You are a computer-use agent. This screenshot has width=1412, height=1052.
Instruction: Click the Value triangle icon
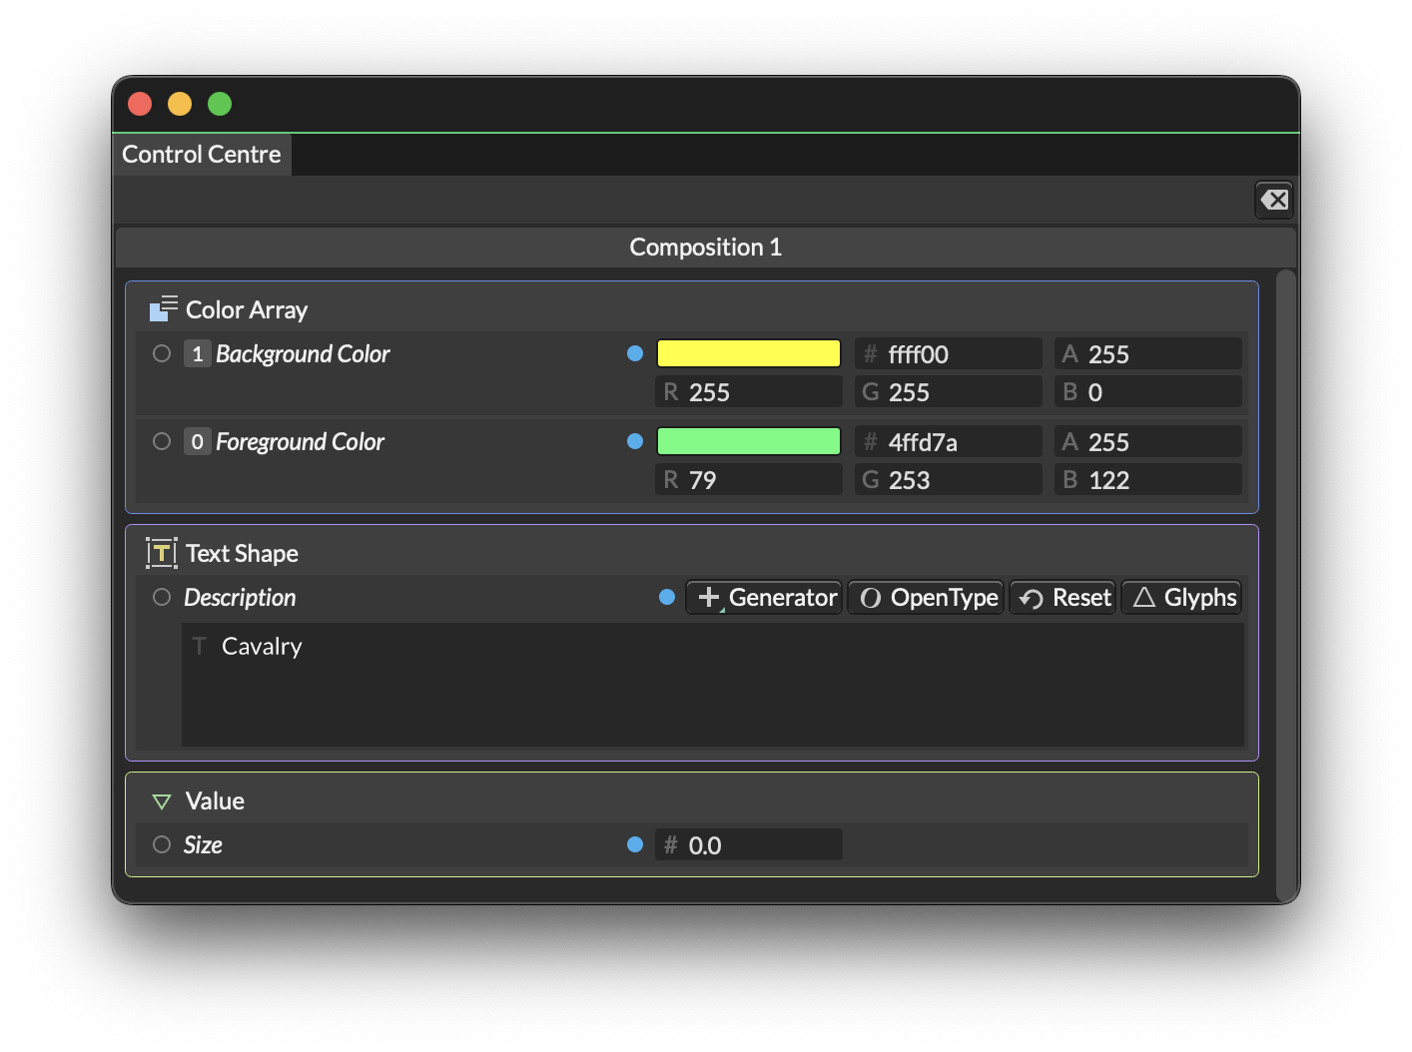point(162,801)
